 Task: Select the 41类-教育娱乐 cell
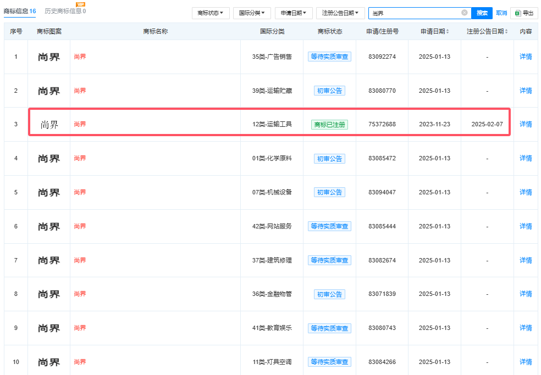tap(272, 328)
